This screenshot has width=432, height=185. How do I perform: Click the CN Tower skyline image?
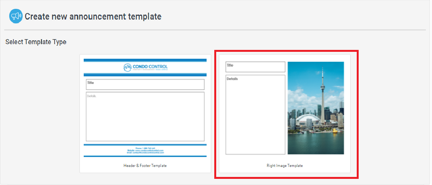click(x=316, y=108)
